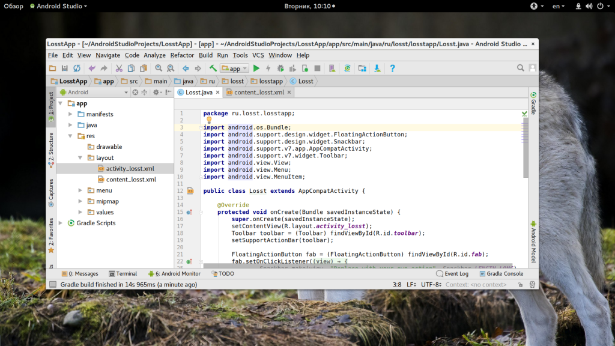
Task: Click the editor vertical scrollbar
Action: (x=525, y=147)
